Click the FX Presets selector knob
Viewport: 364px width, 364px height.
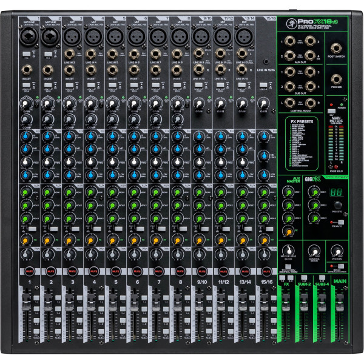pos(337,204)
